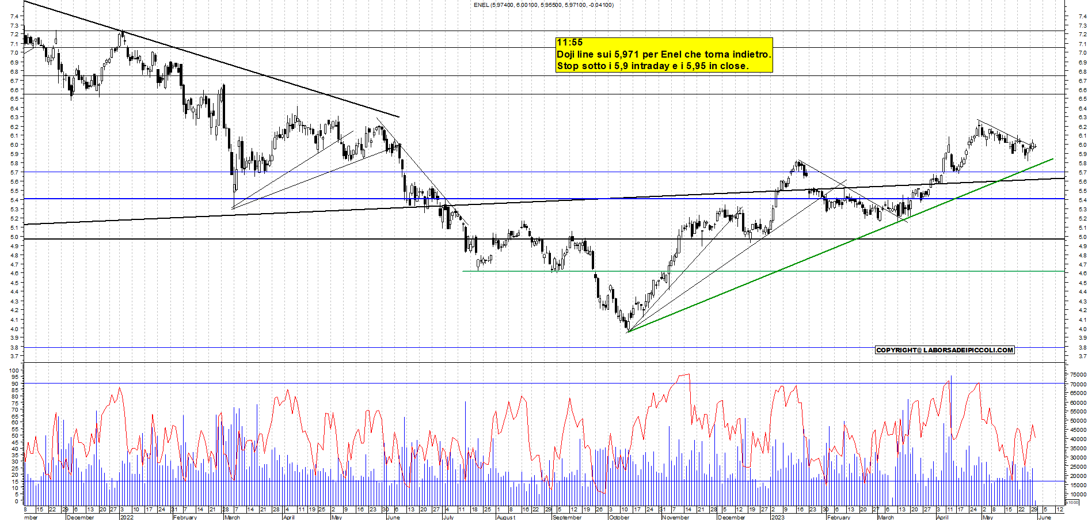Click the "November" month label
Image resolution: width=1088 pixels, height=520 pixels.
coord(675,517)
